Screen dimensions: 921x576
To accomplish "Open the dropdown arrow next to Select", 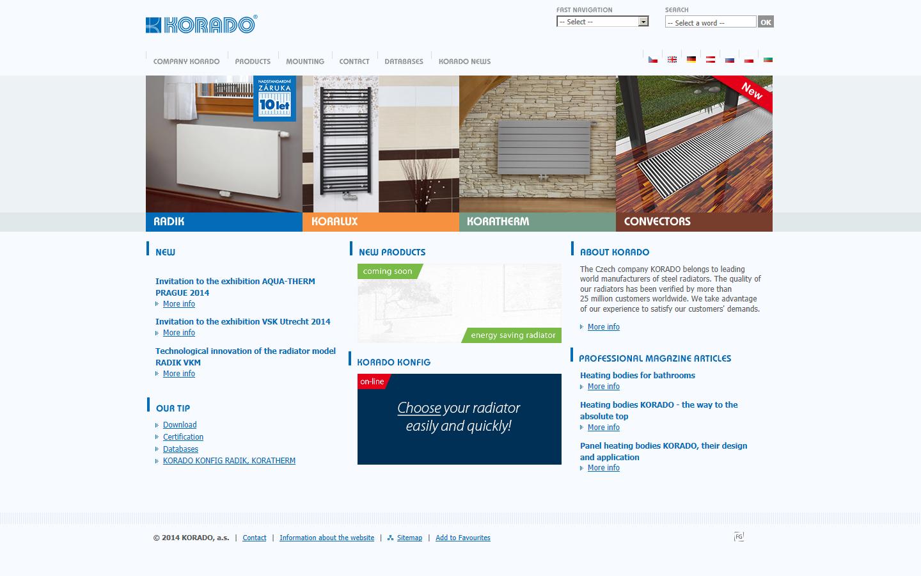I will (x=643, y=21).
